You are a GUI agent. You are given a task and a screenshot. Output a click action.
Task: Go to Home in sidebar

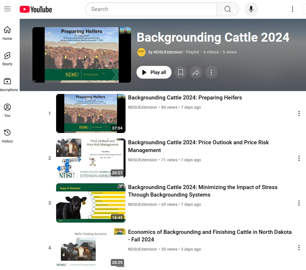click(7, 33)
